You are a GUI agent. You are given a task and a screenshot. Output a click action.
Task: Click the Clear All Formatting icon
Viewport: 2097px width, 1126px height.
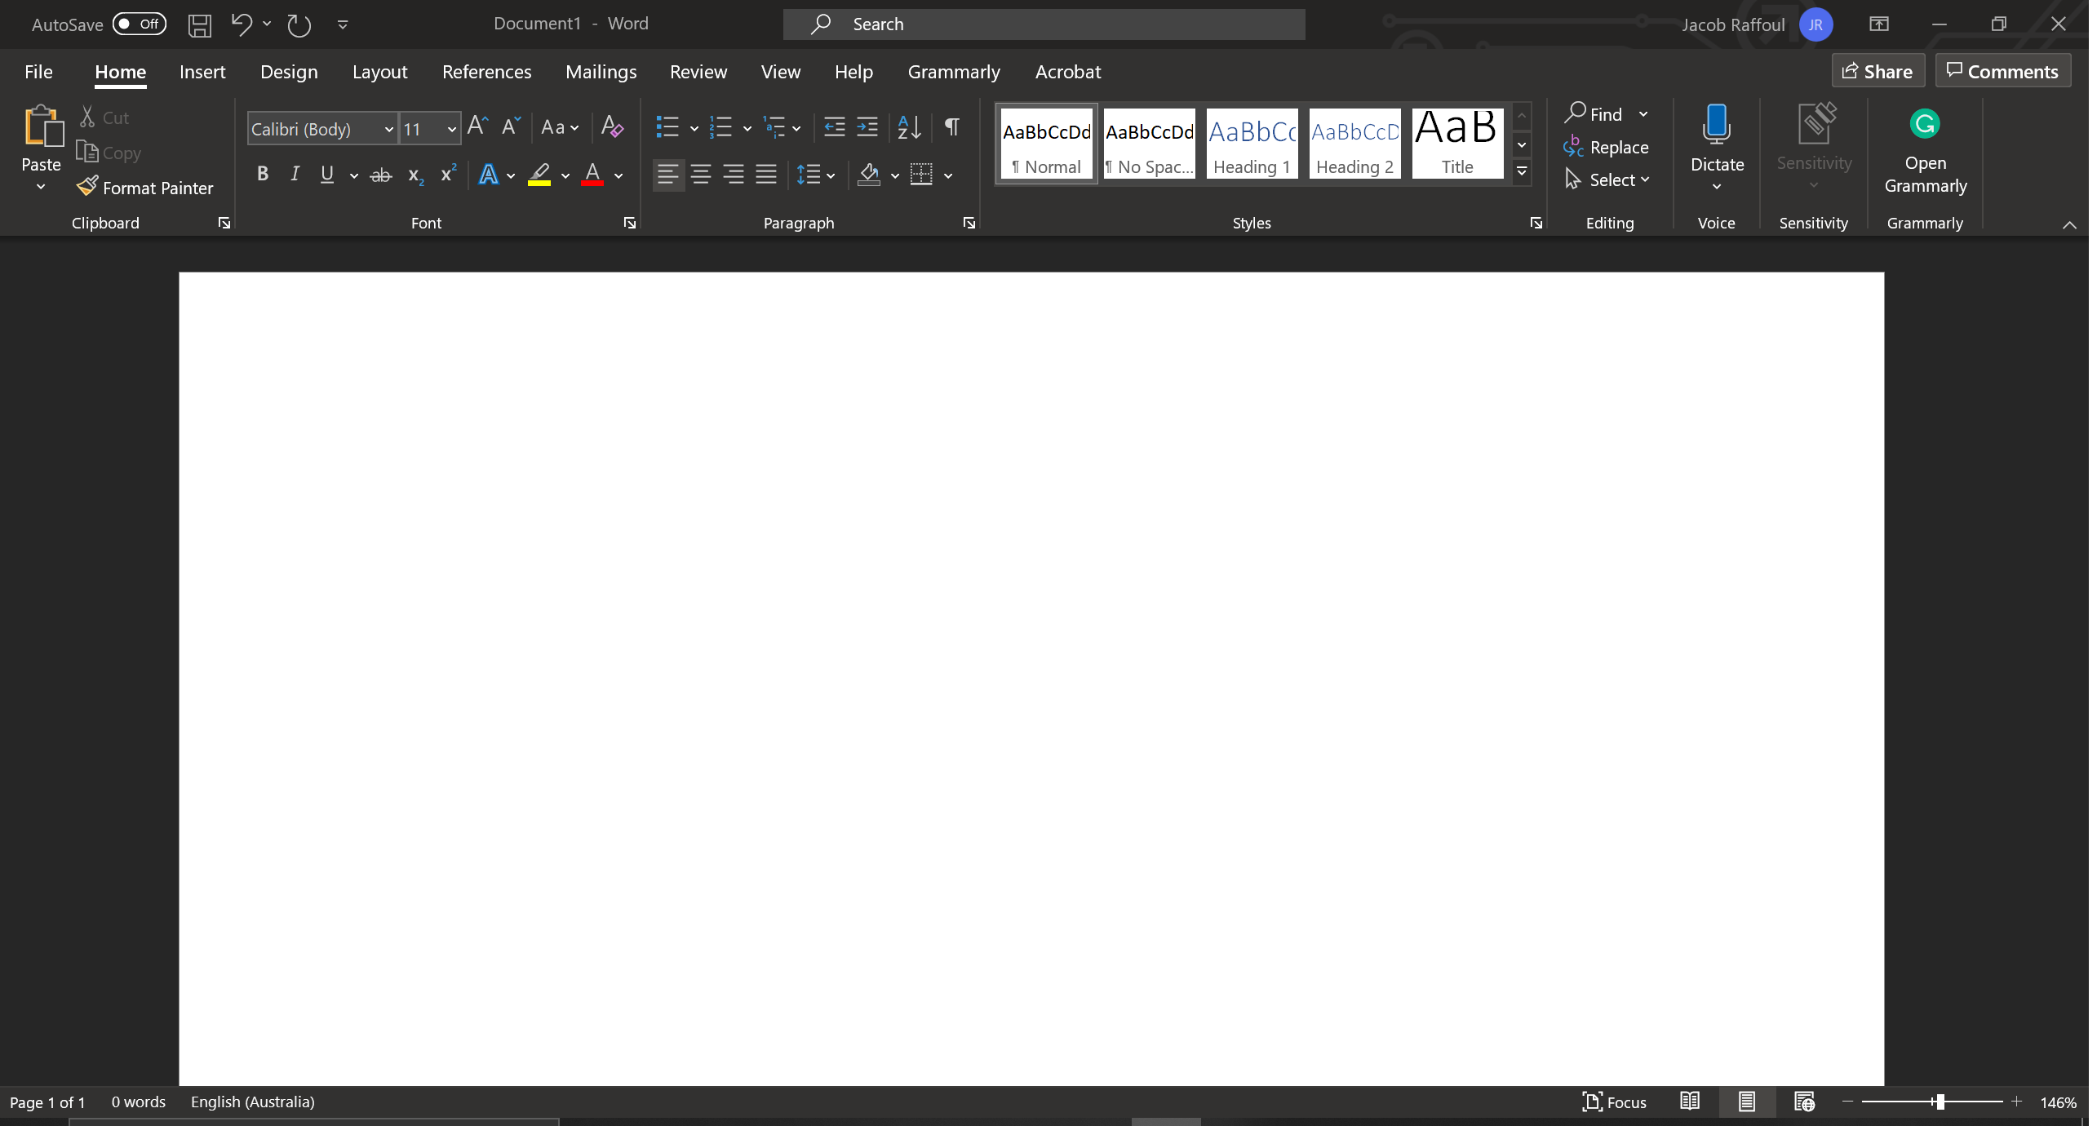[612, 127]
